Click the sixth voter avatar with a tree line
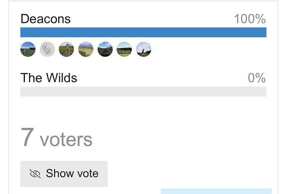This screenshot has width=283, height=194. pyautogui.click(x=124, y=49)
